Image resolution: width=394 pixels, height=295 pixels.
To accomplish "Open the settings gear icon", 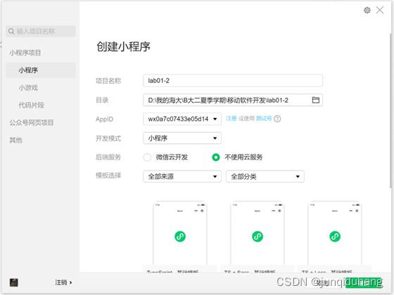I will (x=367, y=11).
